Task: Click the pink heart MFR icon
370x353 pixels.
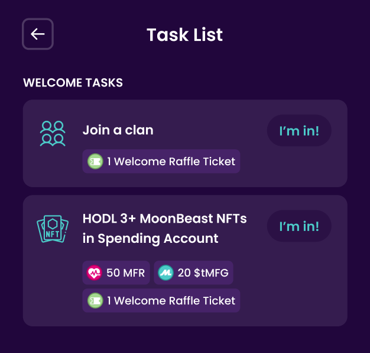Action: [94, 272]
